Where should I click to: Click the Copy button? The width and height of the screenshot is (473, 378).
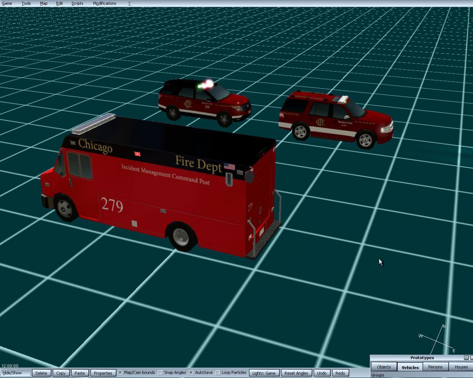61,373
